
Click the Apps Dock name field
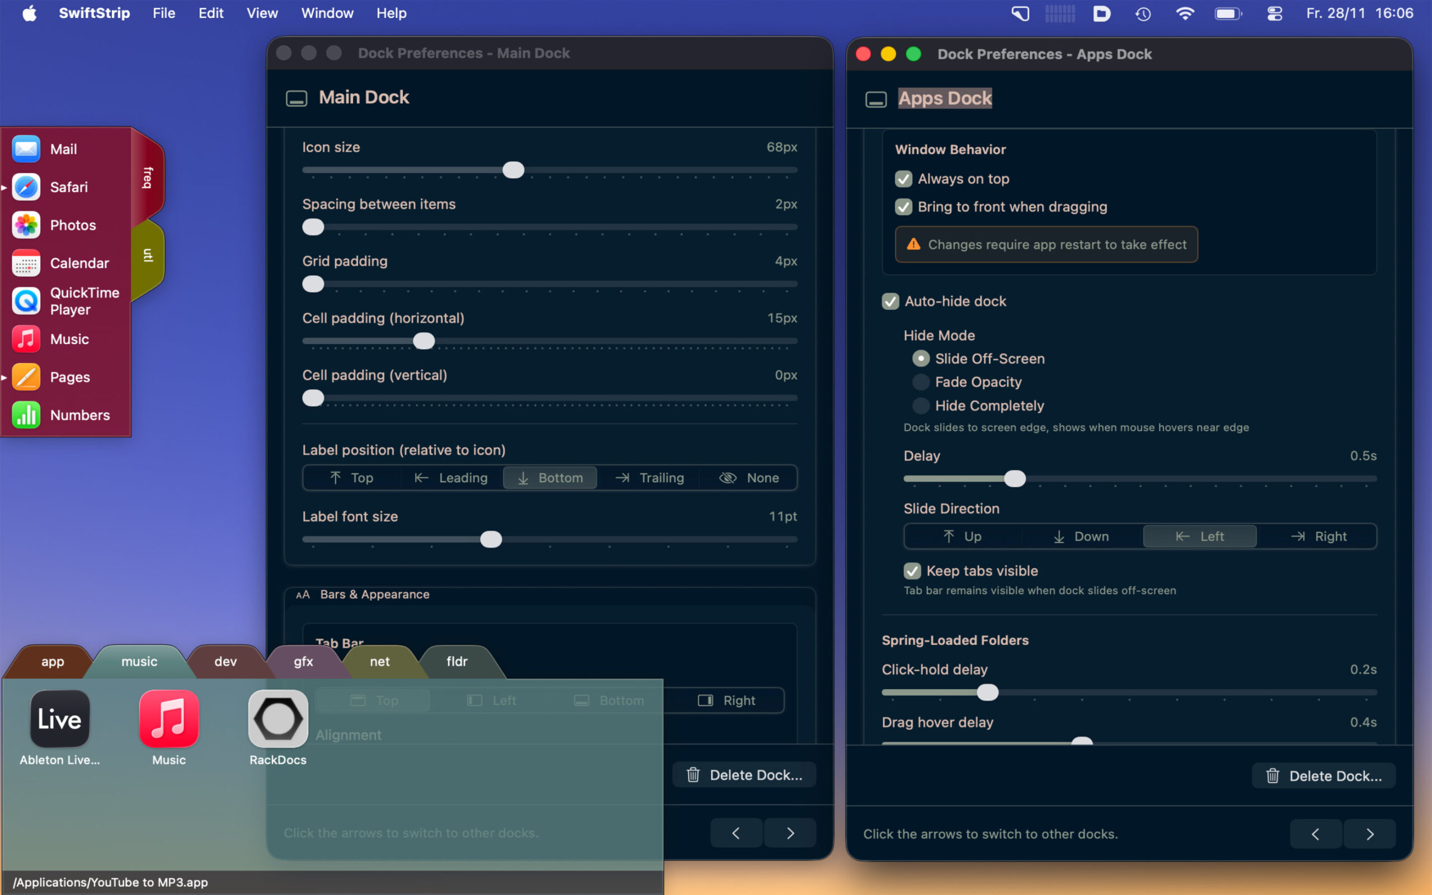pos(944,98)
